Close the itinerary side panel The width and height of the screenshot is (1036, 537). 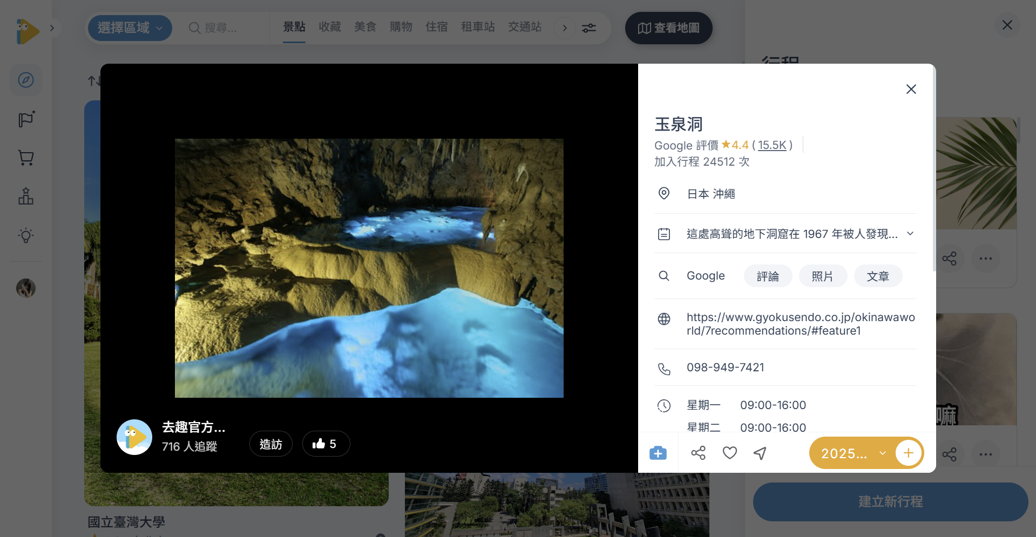tap(1007, 25)
